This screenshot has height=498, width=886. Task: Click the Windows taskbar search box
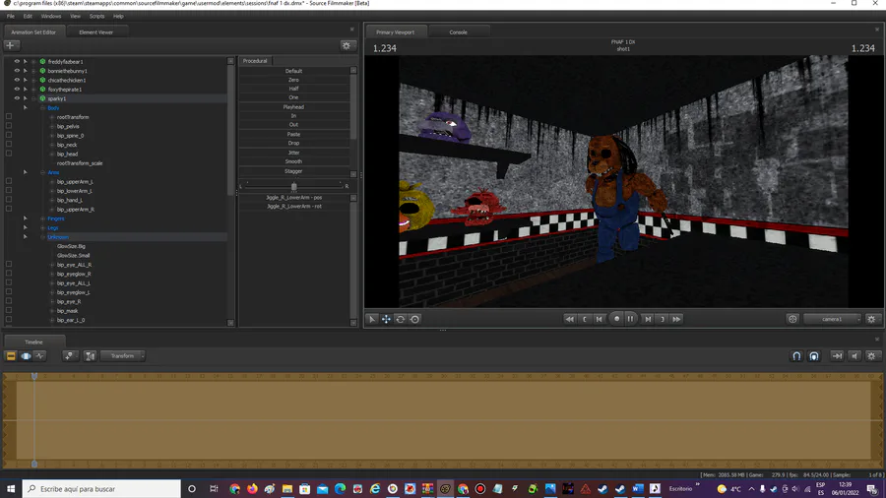(x=101, y=489)
